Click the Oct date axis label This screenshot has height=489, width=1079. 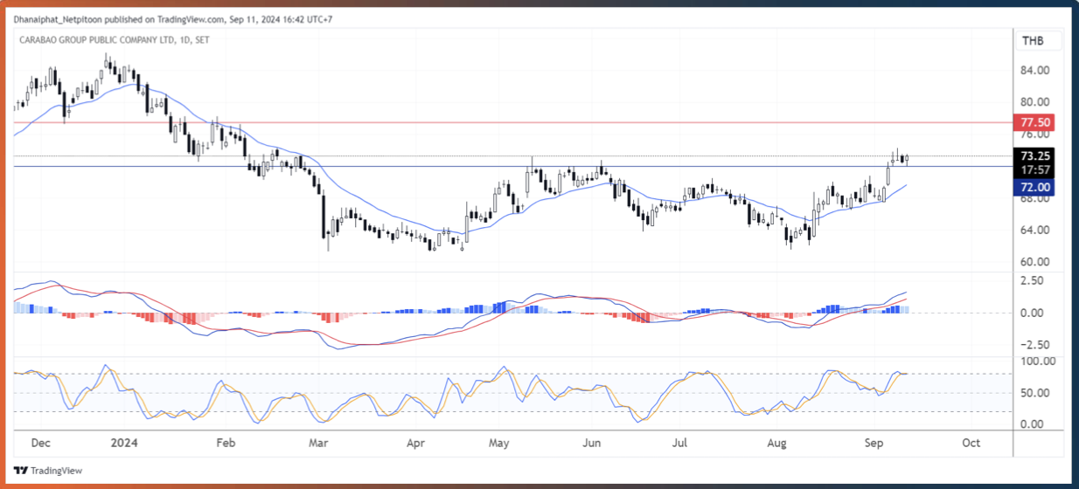[970, 443]
